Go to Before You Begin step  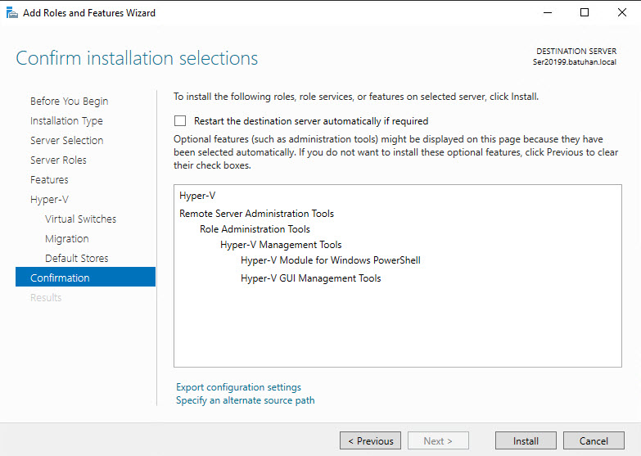69,102
